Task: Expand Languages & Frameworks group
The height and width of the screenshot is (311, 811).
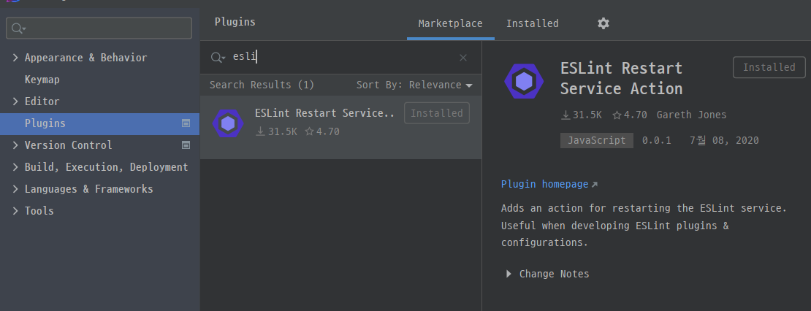Action: (15, 189)
